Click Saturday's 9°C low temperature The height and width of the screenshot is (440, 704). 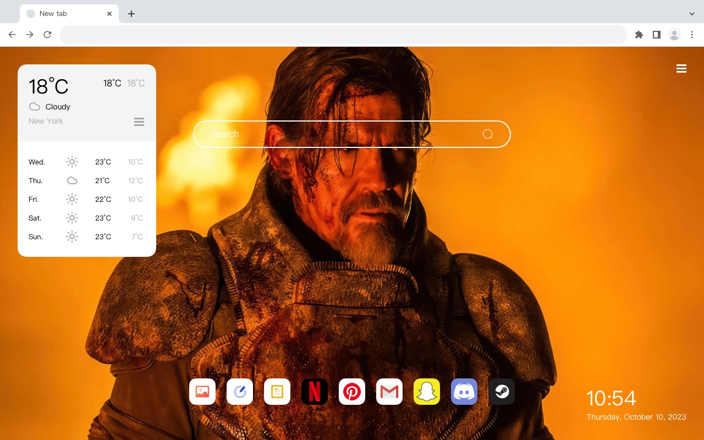pos(137,218)
